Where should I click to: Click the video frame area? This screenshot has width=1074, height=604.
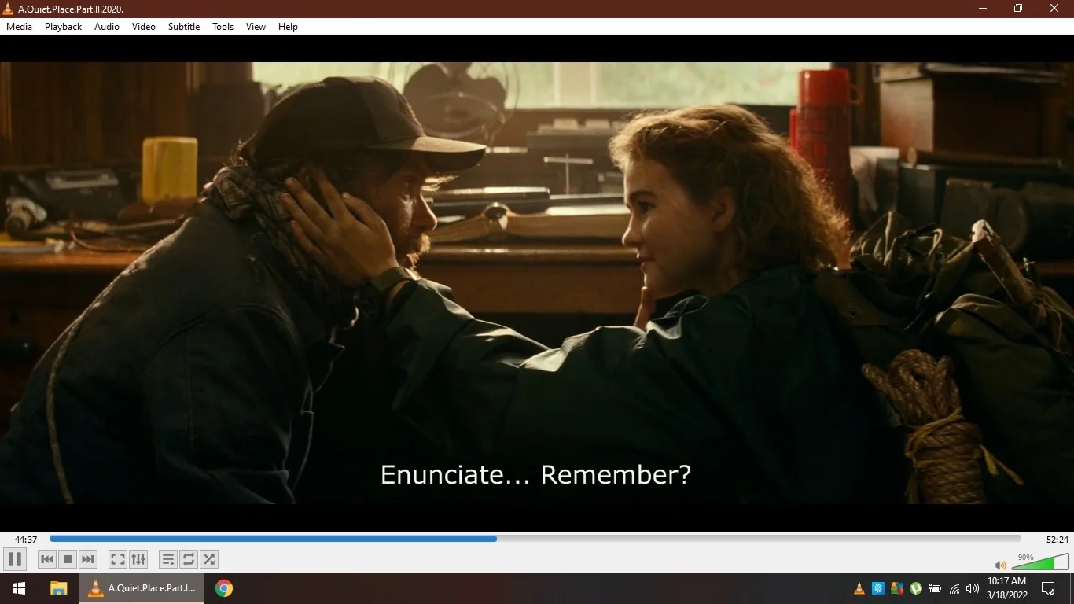pos(537,283)
